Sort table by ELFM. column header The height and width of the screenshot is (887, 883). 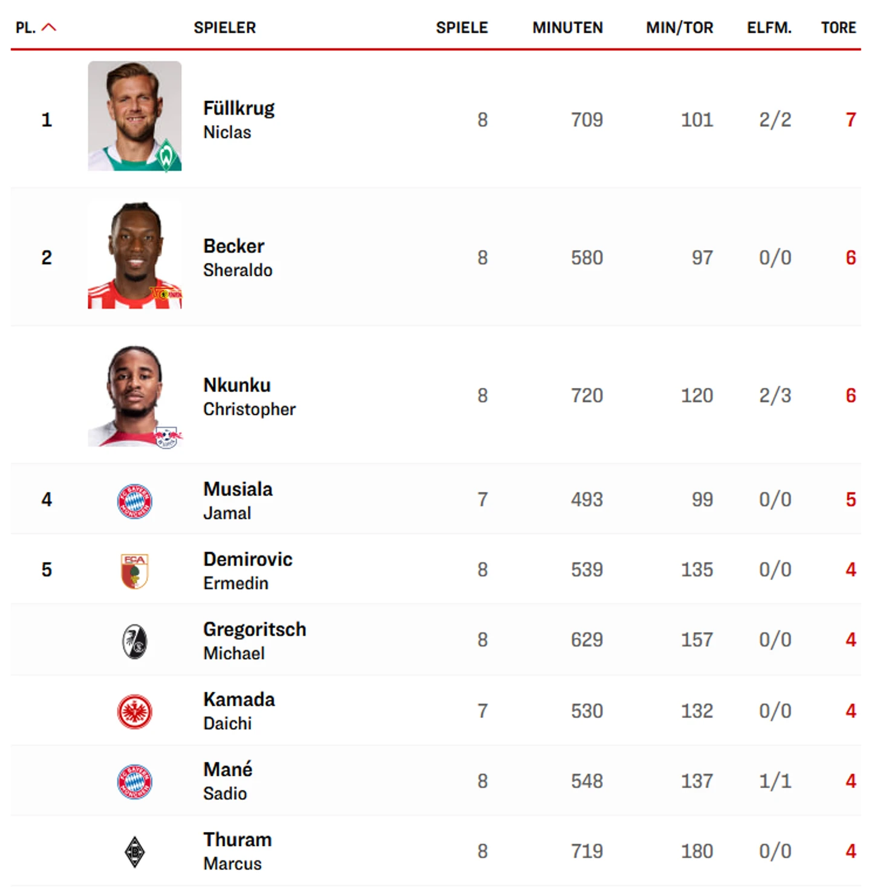pos(769,28)
